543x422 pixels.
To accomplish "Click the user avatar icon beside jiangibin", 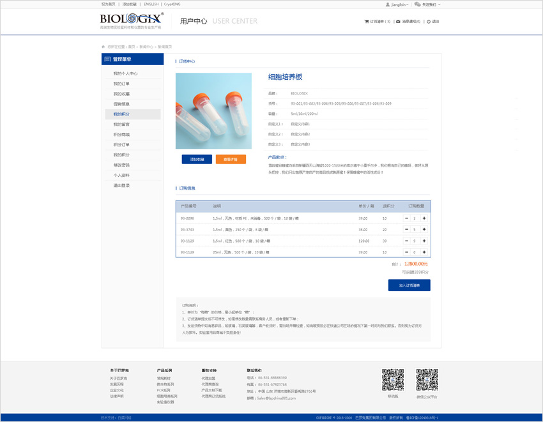I will (x=387, y=4).
